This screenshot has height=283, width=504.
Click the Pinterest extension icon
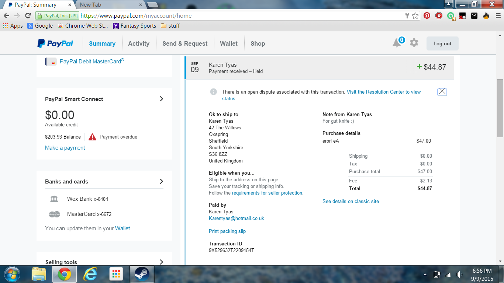[x=427, y=15]
